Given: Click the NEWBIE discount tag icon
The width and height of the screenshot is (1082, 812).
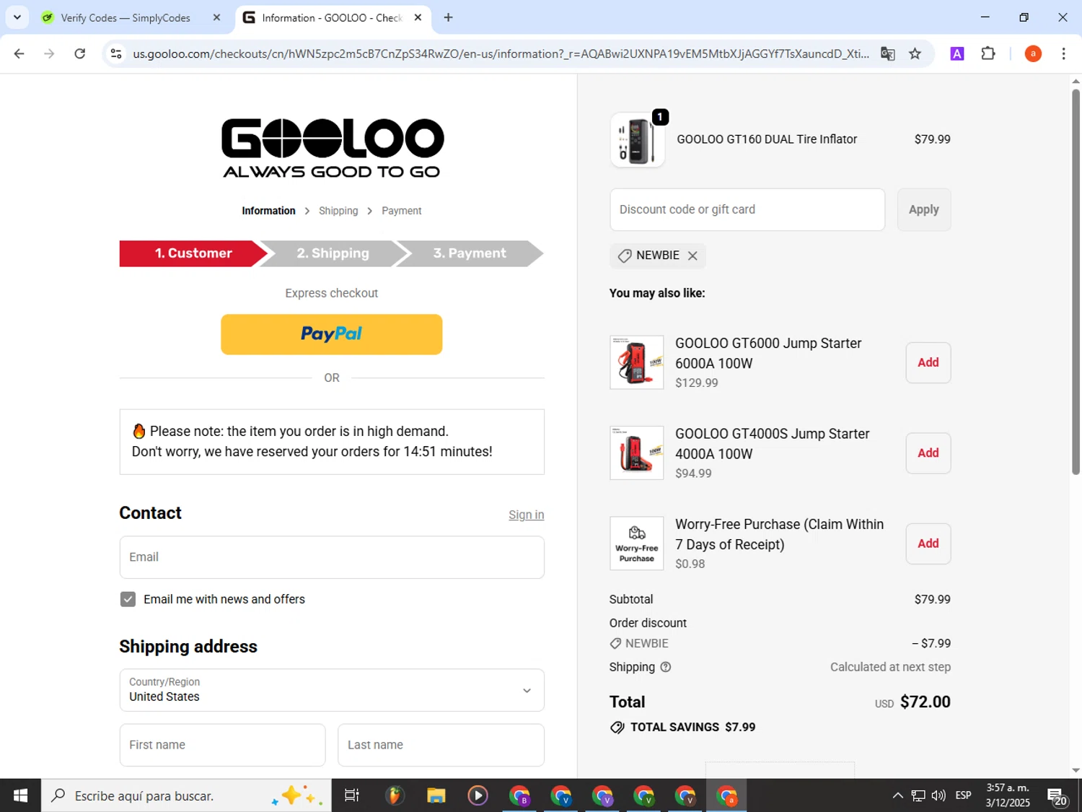Looking at the screenshot, I should pos(625,256).
